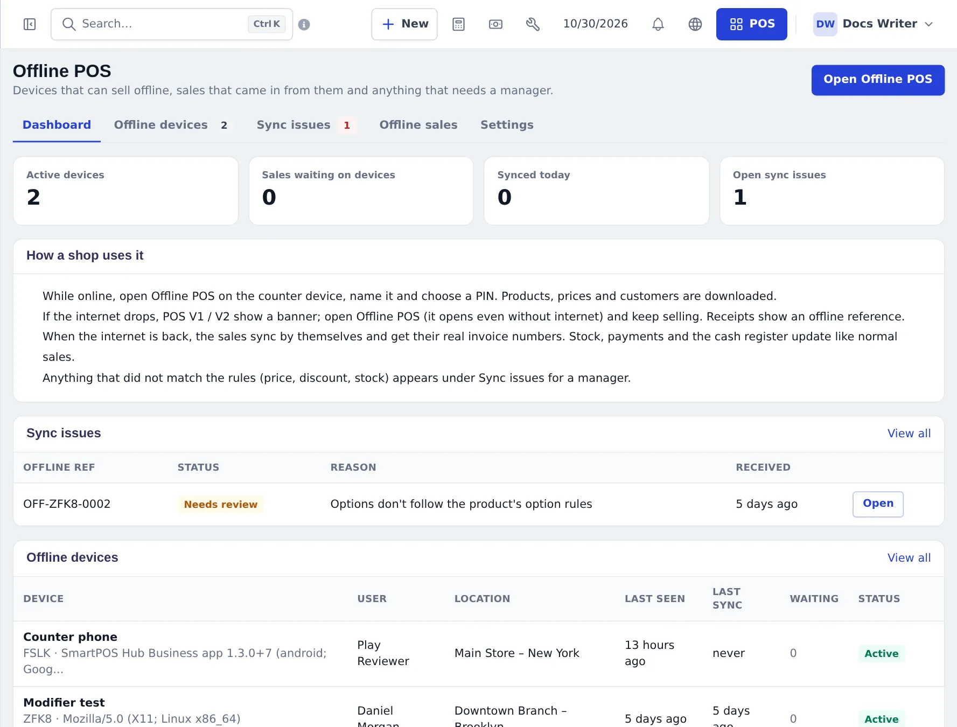This screenshot has width=957, height=727.
Task: Click the issue reason about option rules
Action: pos(461,504)
